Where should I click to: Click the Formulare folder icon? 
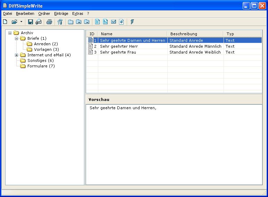(23, 66)
